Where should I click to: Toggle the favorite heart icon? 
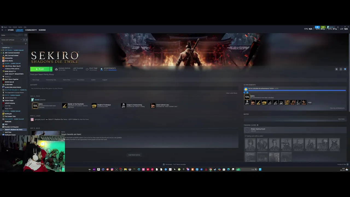tap(345, 69)
